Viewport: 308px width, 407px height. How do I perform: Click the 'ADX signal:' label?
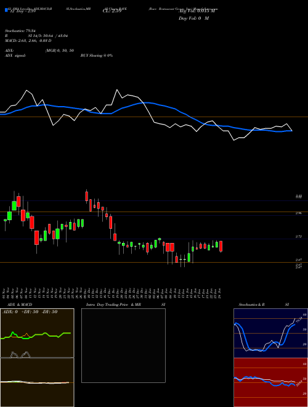point(15,55)
